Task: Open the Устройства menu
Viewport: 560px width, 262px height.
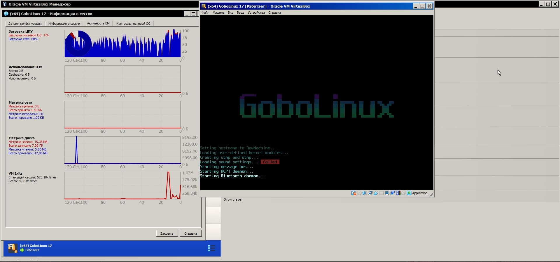Action: click(256, 13)
